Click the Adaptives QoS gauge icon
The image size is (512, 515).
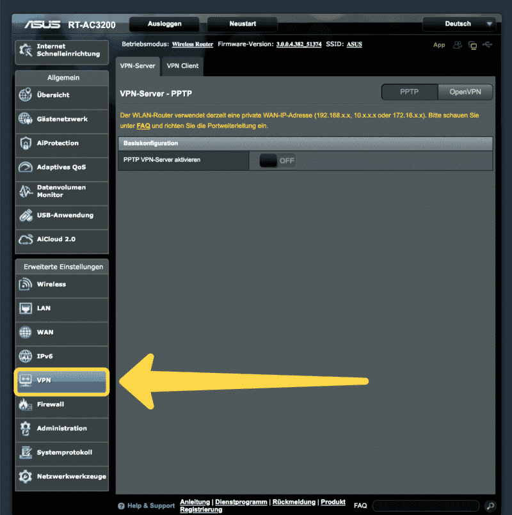(x=26, y=167)
